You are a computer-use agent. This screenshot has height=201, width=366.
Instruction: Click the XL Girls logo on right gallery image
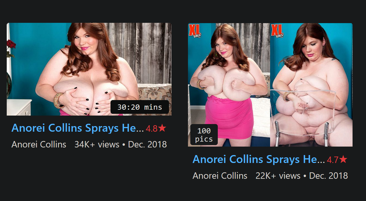[277, 31]
